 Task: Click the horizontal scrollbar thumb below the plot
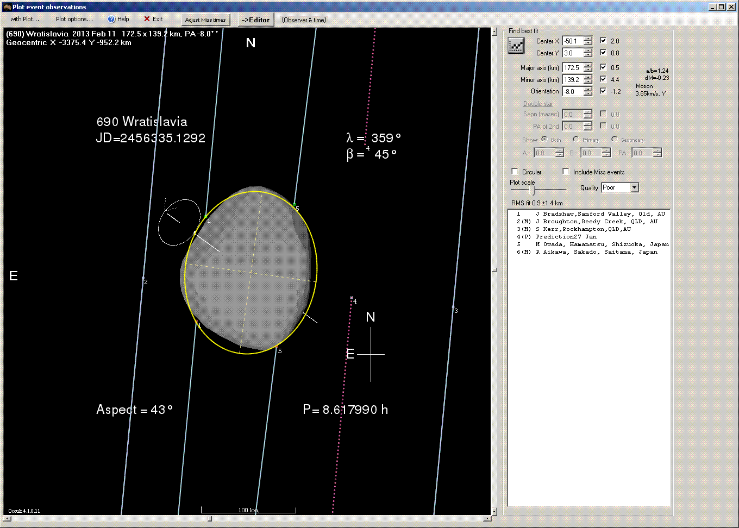pos(210,518)
